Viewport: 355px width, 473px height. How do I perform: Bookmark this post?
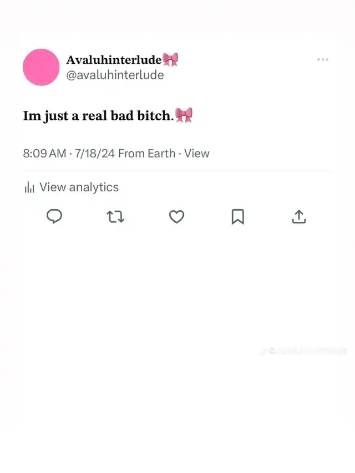[238, 217]
